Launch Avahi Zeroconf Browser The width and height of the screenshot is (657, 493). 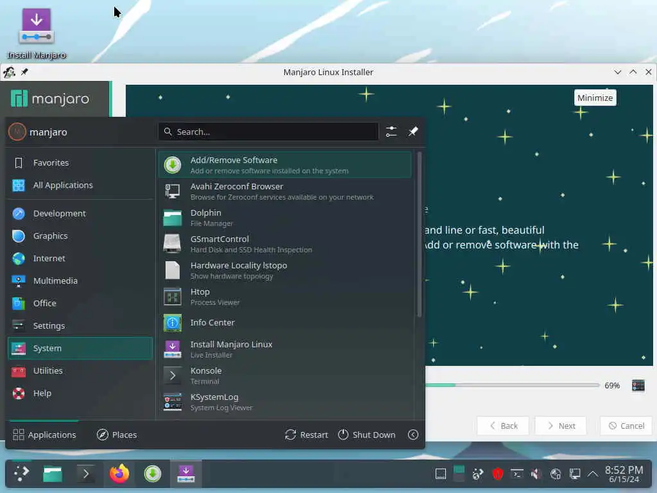[286, 191]
